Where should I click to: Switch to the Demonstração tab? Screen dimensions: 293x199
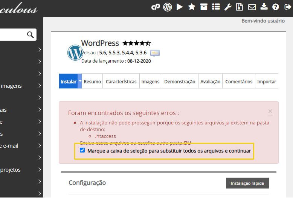click(180, 81)
